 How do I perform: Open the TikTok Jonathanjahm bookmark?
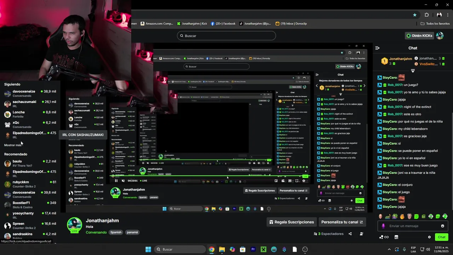(x=255, y=24)
